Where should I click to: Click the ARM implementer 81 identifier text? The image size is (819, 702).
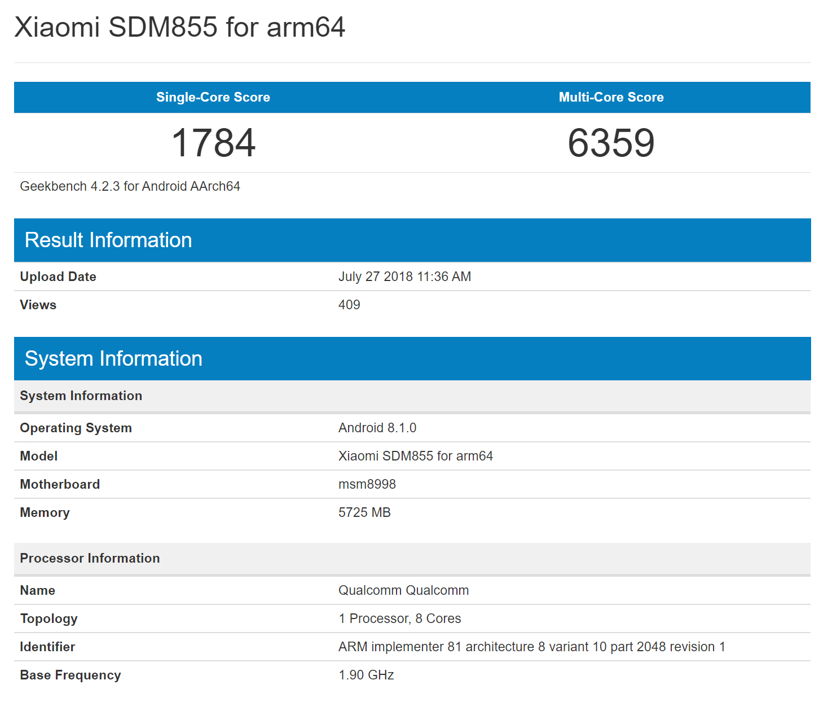531,647
